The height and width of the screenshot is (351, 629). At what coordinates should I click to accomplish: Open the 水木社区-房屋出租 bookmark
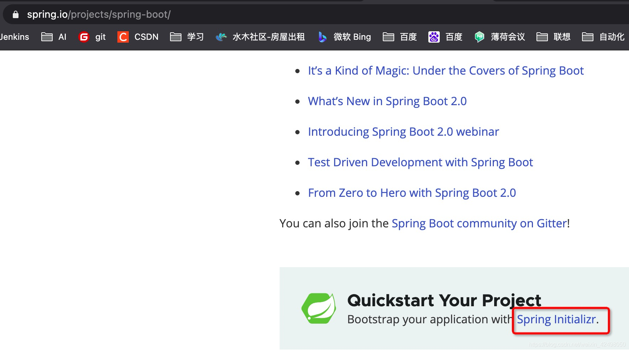[260, 37]
